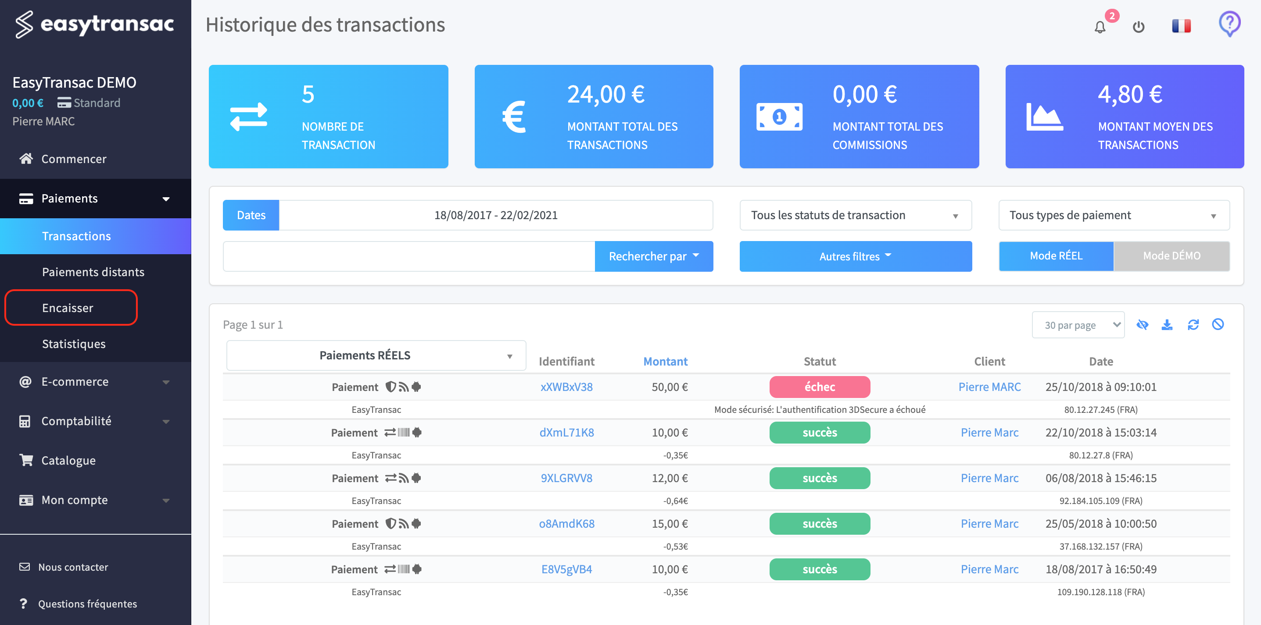Click the transfer arrows icon on transaction count card
The height and width of the screenshot is (625, 1261).
249,117
